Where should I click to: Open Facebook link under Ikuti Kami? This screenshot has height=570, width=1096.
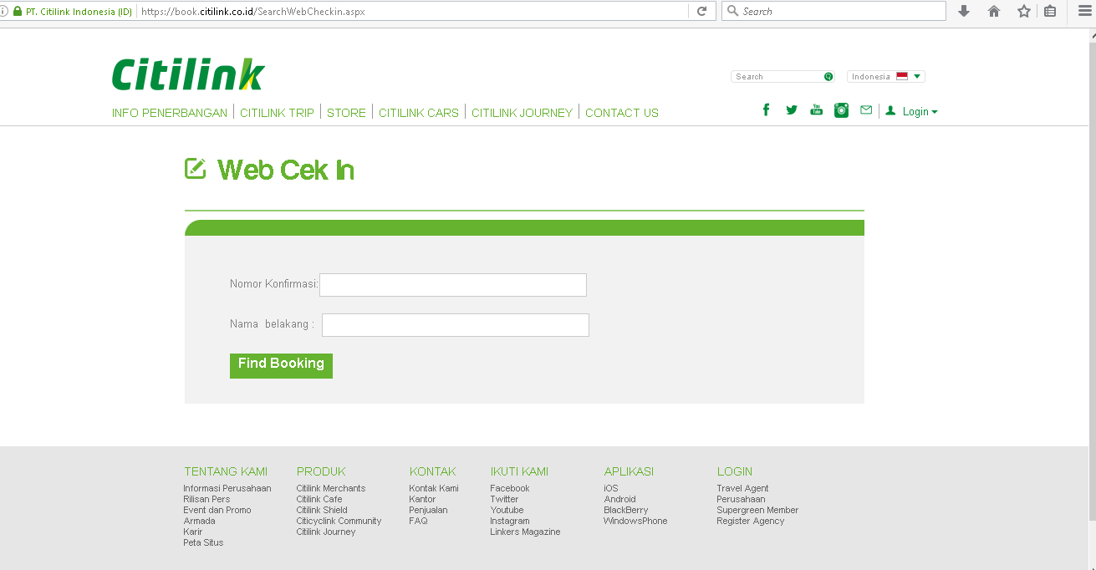pos(510,488)
